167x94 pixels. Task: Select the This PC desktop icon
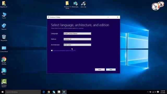(4, 15)
